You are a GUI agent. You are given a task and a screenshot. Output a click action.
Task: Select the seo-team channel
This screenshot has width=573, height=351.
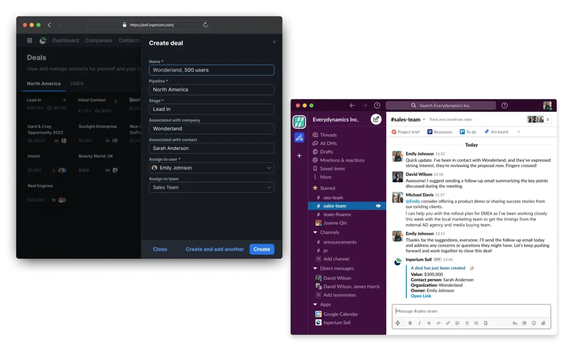[x=333, y=197]
